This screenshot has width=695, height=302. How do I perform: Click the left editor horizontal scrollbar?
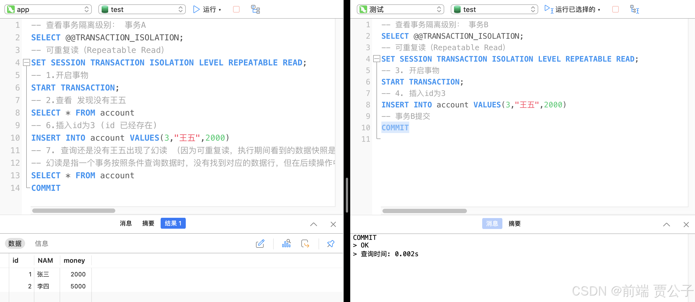tap(74, 211)
